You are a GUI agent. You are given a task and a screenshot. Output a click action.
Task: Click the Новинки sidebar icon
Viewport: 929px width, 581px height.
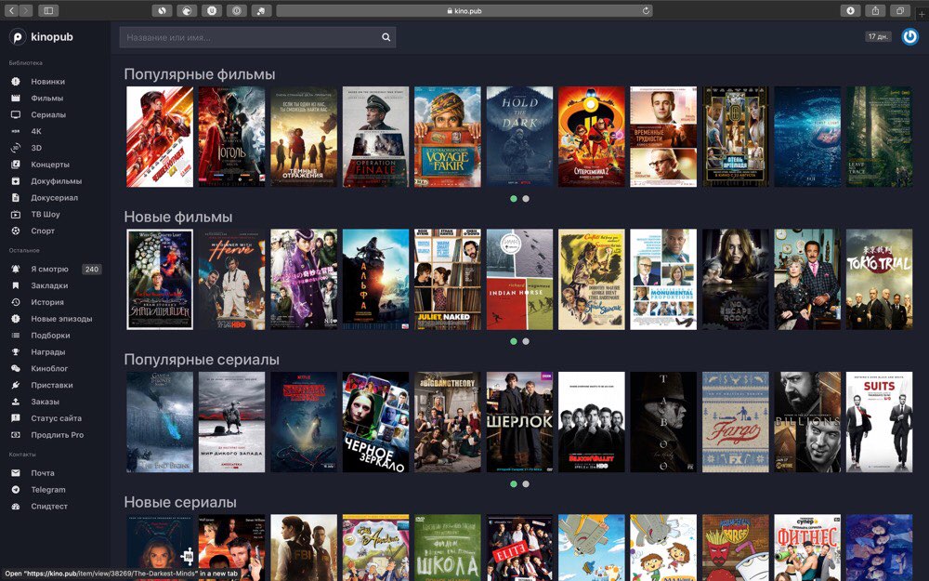point(16,81)
